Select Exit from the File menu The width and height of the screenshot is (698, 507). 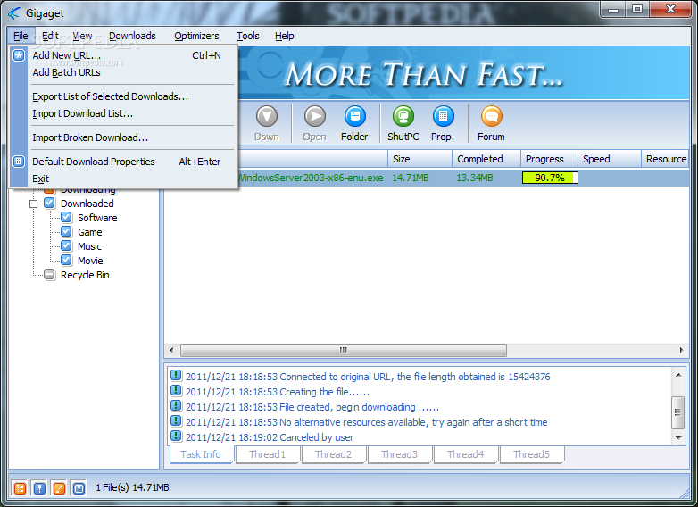[124, 179]
